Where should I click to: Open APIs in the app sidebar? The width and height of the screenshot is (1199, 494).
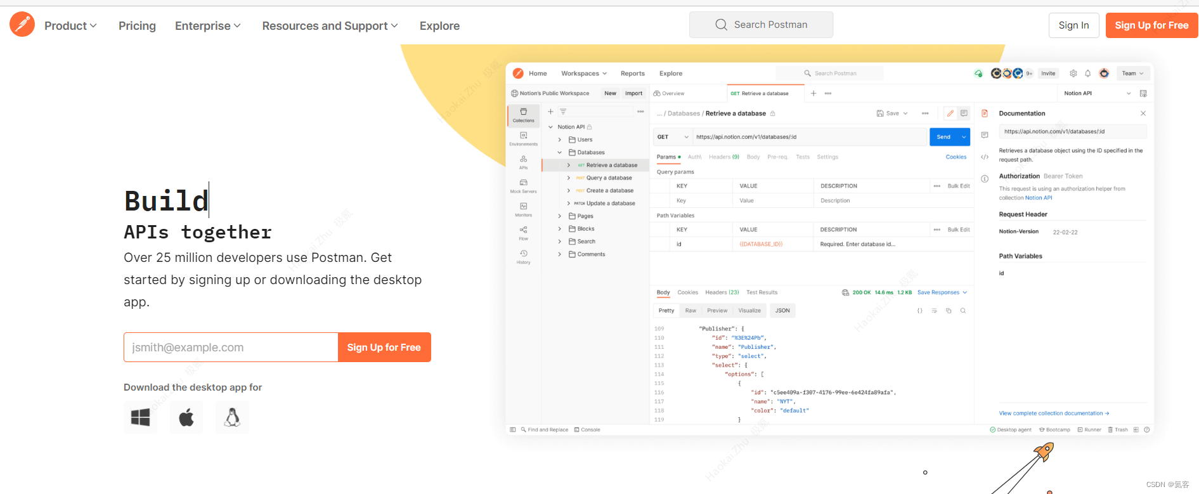tap(524, 162)
